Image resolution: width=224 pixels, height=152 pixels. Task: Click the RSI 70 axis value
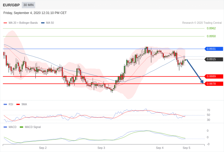[208, 110]
